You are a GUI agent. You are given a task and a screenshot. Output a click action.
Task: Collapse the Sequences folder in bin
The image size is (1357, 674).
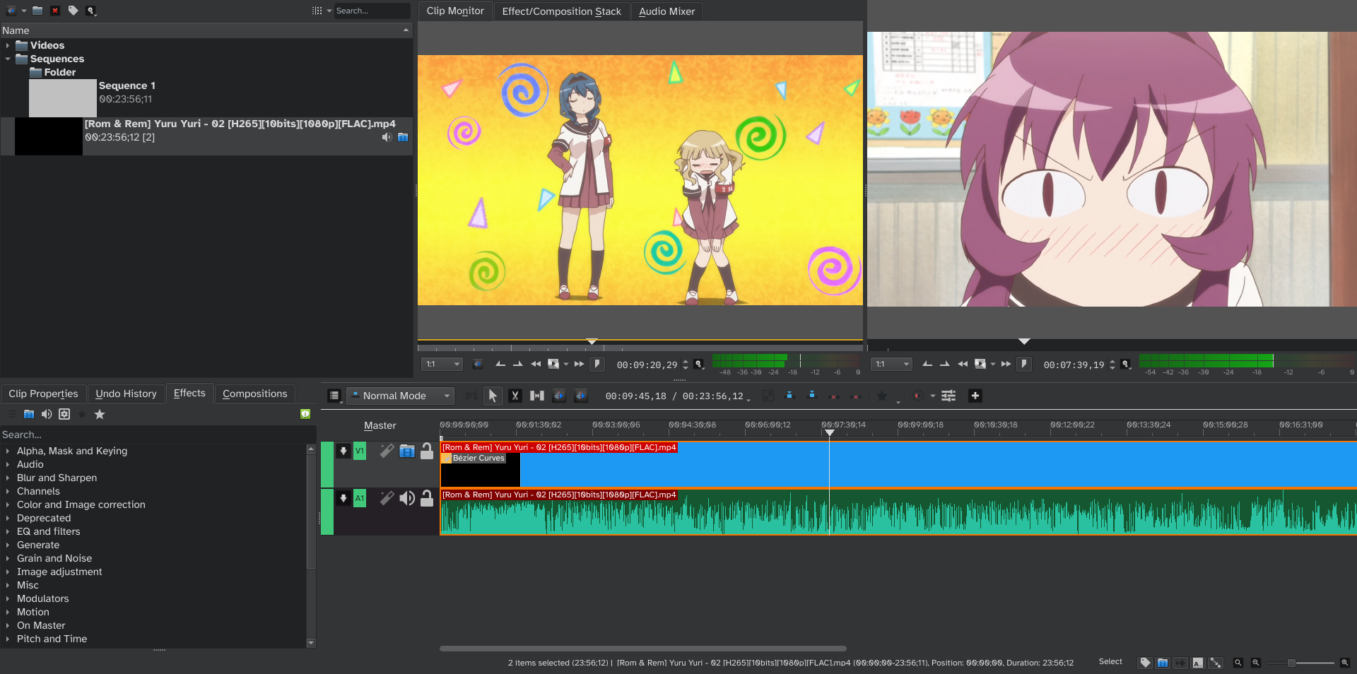8,59
